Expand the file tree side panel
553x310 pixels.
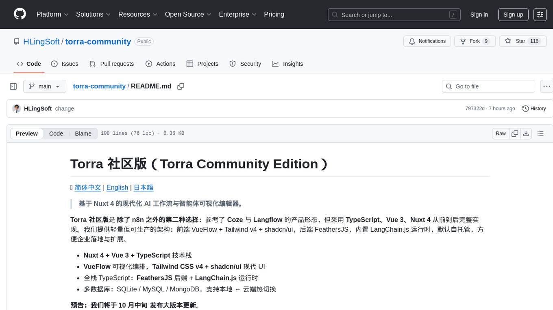(13, 86)
